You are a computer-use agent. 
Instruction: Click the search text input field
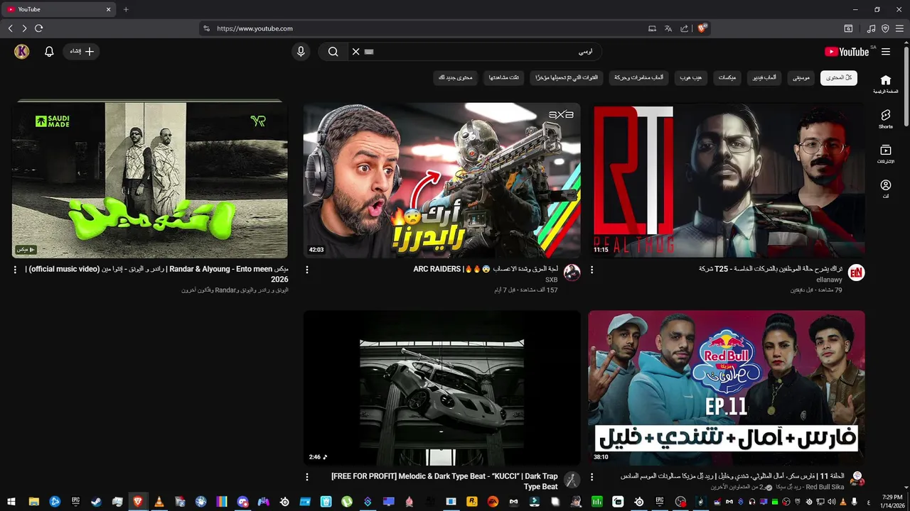[x=479, y=52]
